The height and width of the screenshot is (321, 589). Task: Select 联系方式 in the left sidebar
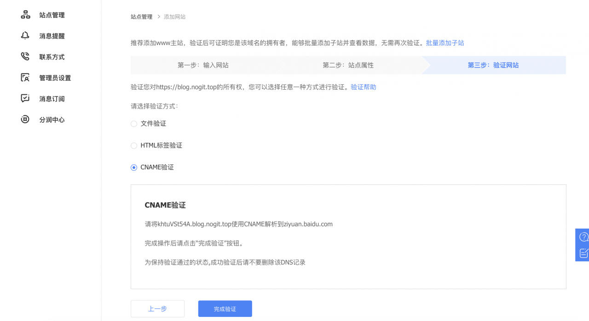click(52, 57)
